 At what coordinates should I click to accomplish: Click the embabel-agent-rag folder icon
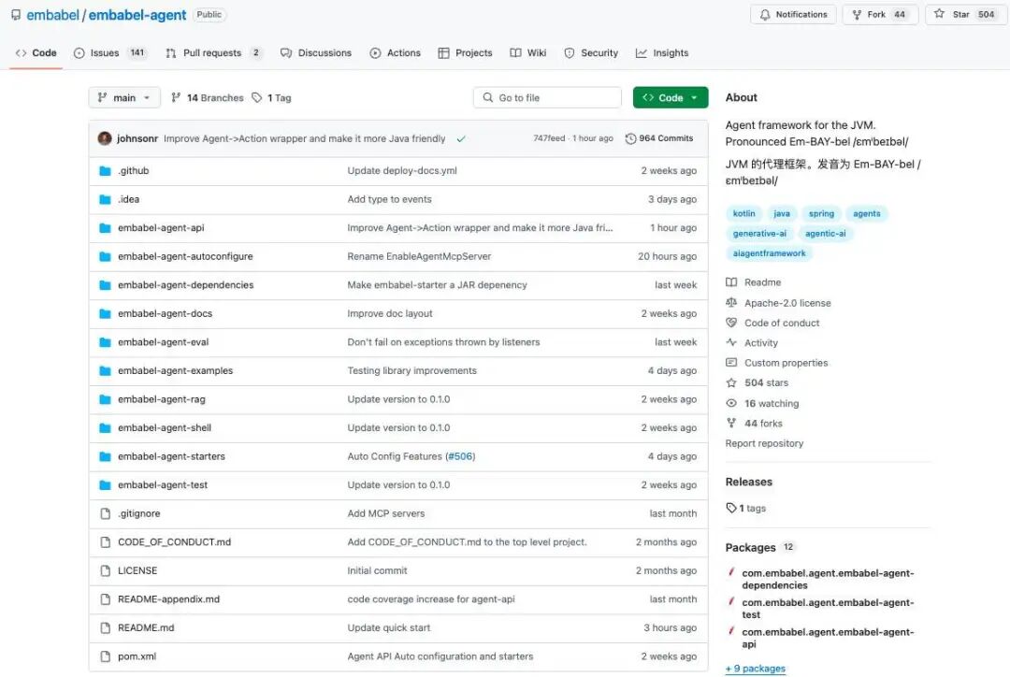point(105,399)
